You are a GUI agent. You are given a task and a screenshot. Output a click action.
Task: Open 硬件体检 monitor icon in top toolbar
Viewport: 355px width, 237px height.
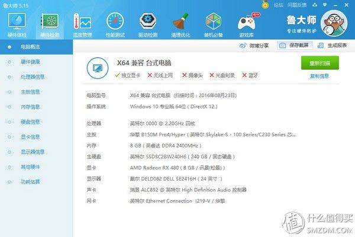click(17, 21)
